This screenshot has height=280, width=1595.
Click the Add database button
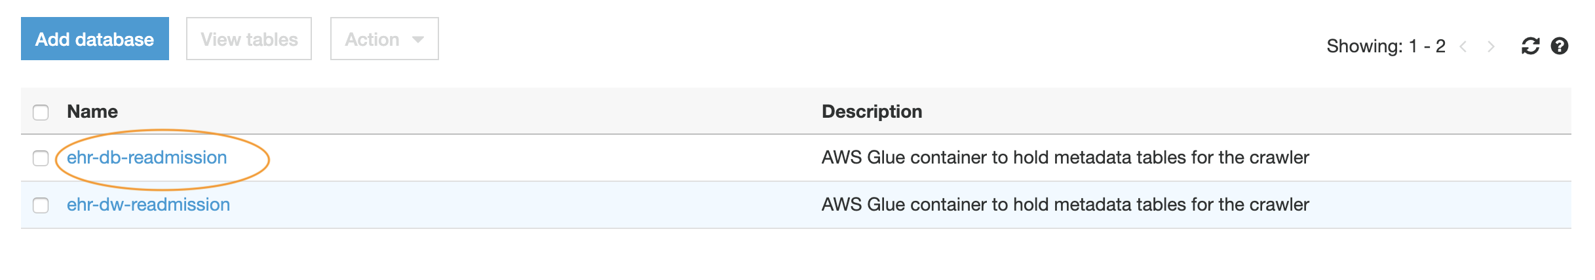[95, 39]
